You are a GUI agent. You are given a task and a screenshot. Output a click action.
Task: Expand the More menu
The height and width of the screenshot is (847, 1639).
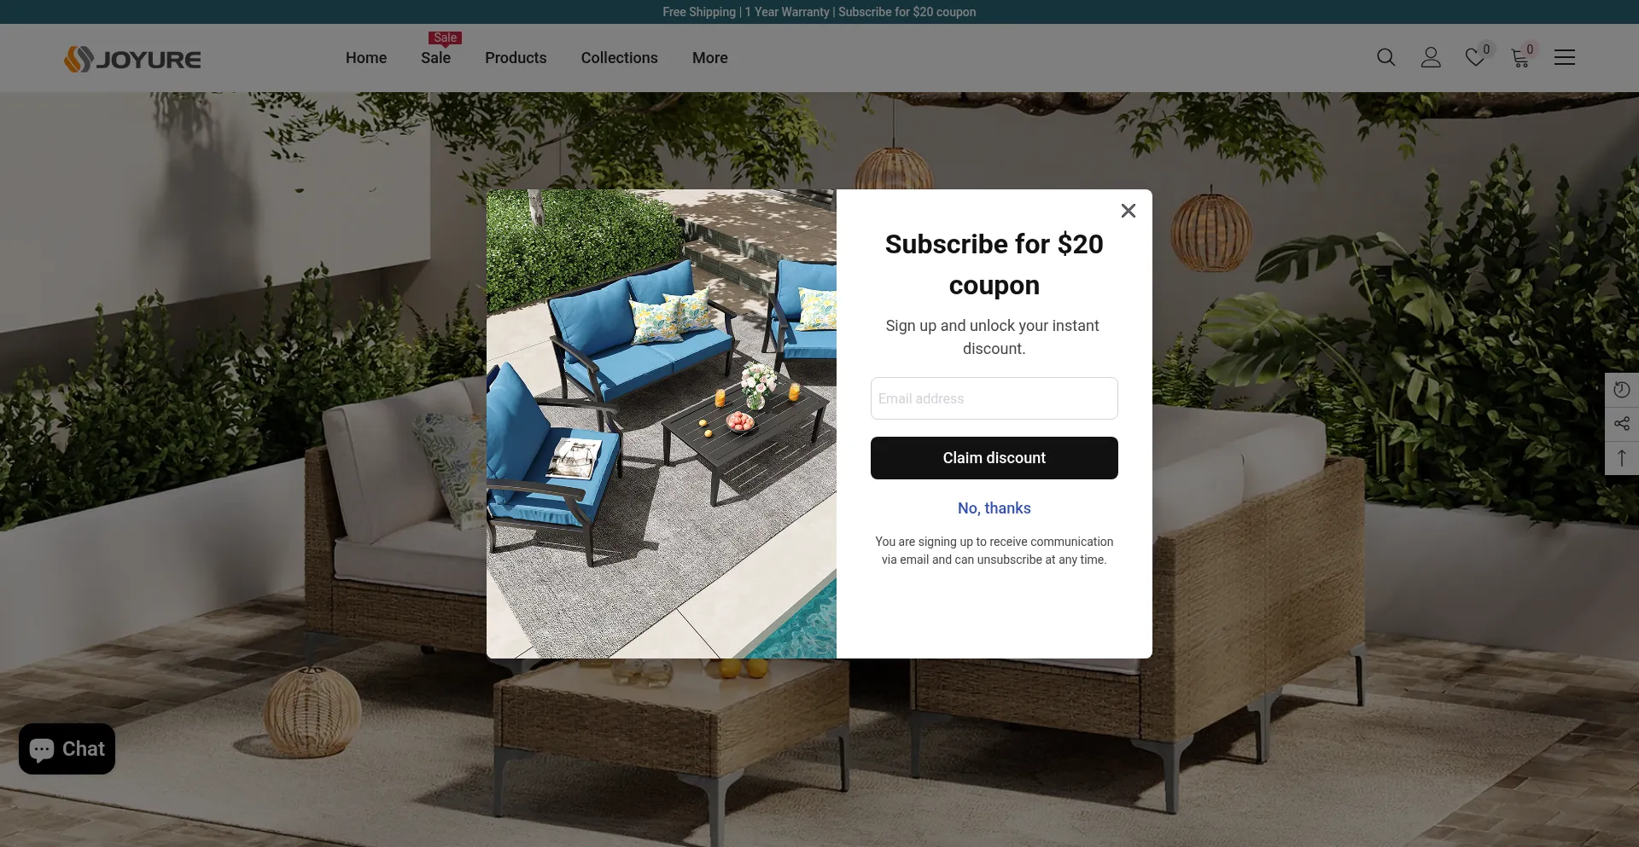tap(710, 58)
